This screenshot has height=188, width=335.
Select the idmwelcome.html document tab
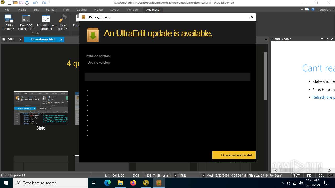point(43,39)
